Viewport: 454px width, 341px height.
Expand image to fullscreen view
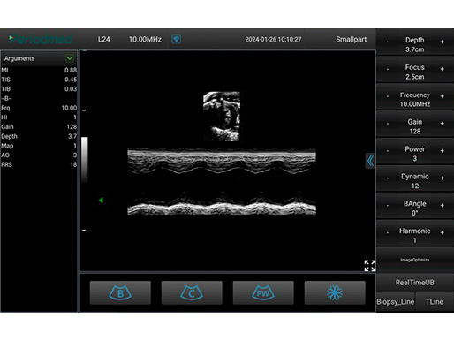click(x=370, y=266)
